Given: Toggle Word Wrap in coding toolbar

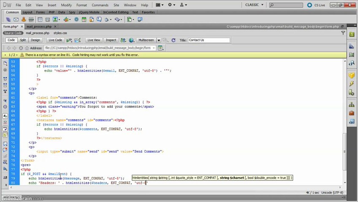Looking at the screenshot, I should click(5, 128).
